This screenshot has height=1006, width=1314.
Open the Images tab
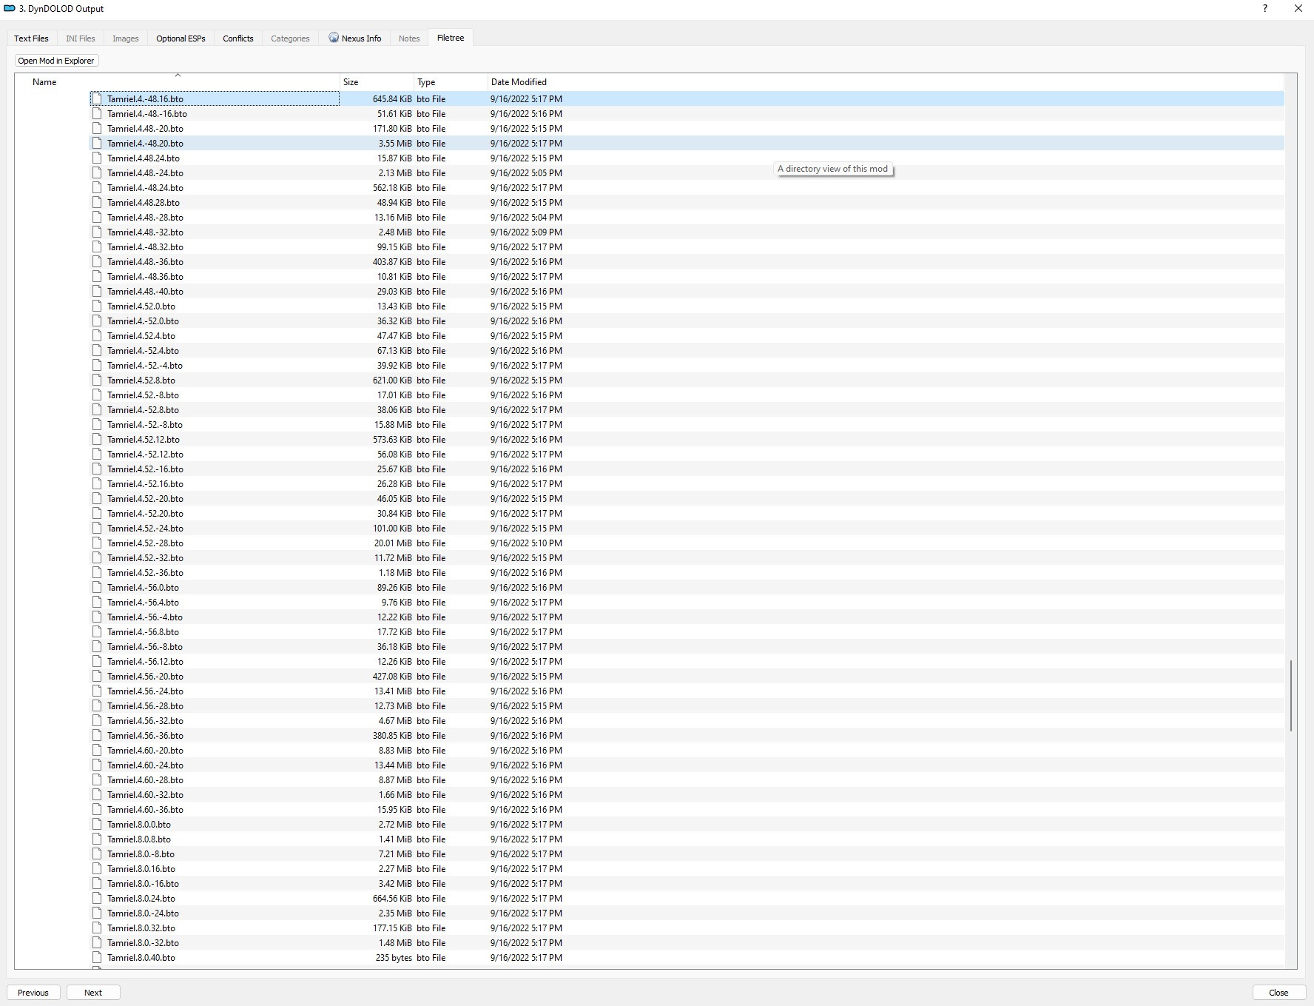[x=125, y=38]
